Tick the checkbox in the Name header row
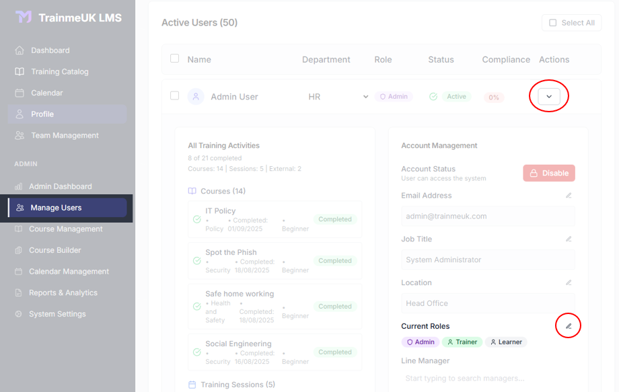Viewport: 619px width, 392px height. tap(174, 59)
